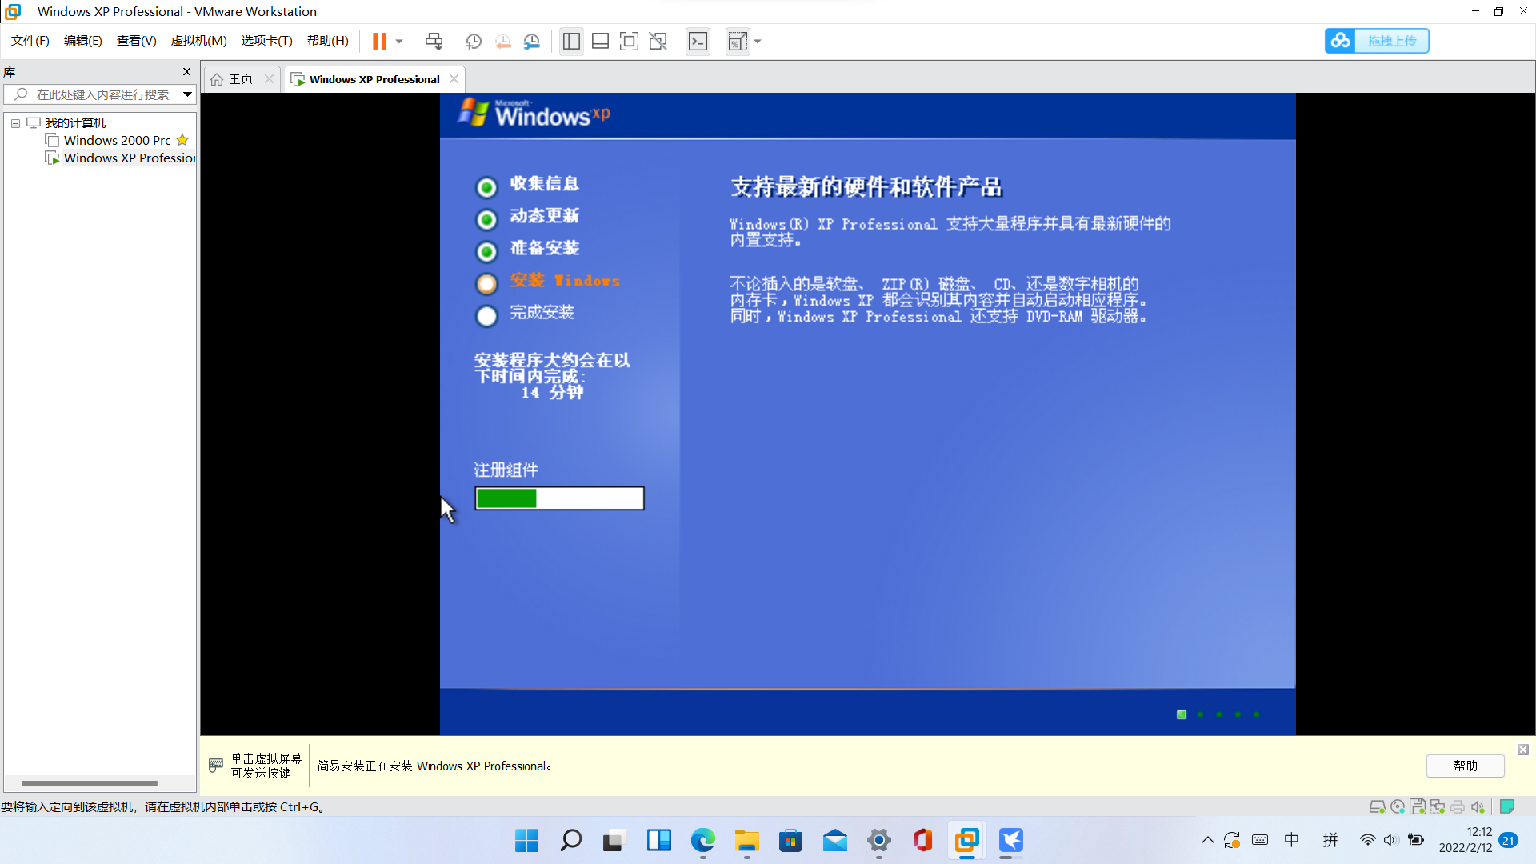Open the power options dropdown arrow
This screenshot has height=864, width=1536.
tap(399, 41)
